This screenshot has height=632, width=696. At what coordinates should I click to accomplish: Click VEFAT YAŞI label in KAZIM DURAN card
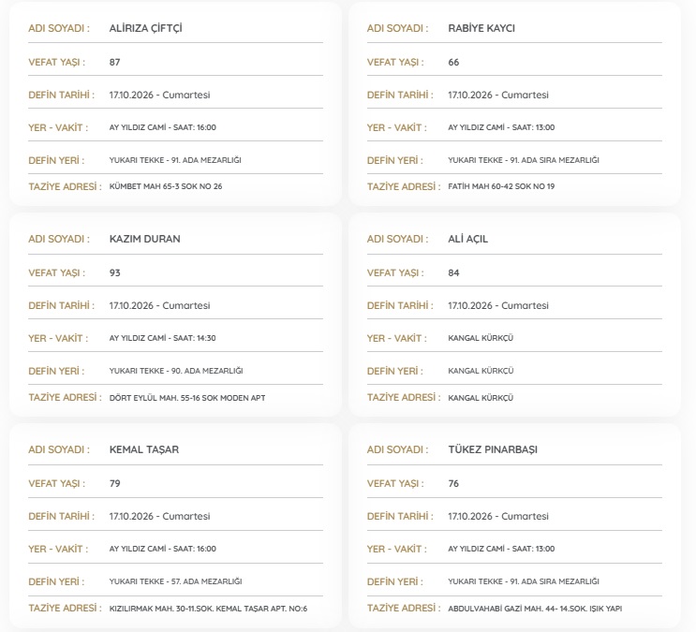point(57,273)
